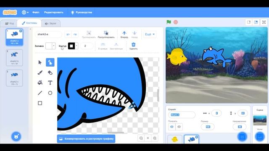
Task: Select the Line tool
Action: tap(40, 93)
